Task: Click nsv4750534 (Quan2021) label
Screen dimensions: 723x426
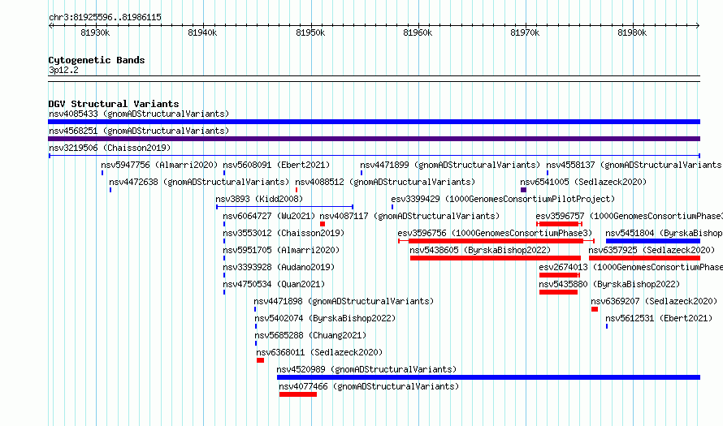Action: click(274, 284)
